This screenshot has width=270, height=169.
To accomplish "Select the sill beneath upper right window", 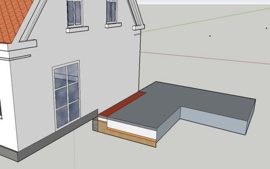I will tap(113, 25).
